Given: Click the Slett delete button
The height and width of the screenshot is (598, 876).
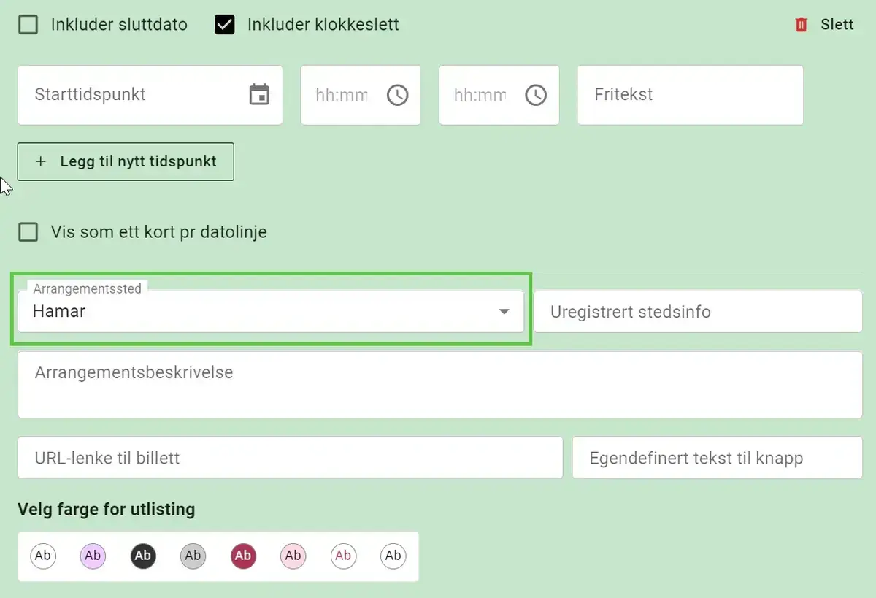Looking at the screenshot, I should point(837,25).
